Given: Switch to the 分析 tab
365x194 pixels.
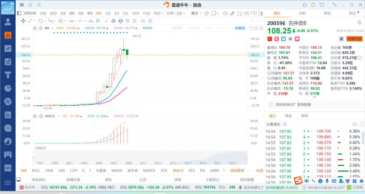Looking at the screenshot, I should tap(302, 13).
